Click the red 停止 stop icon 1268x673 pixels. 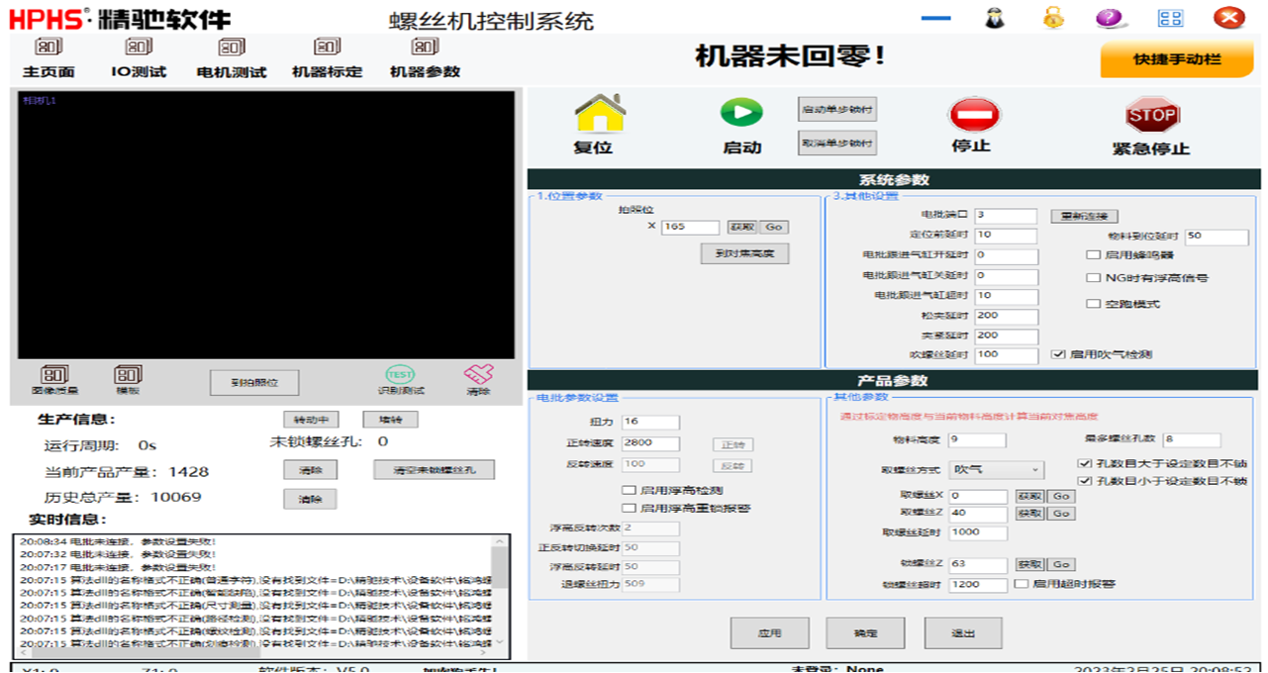tap(975, 115)
